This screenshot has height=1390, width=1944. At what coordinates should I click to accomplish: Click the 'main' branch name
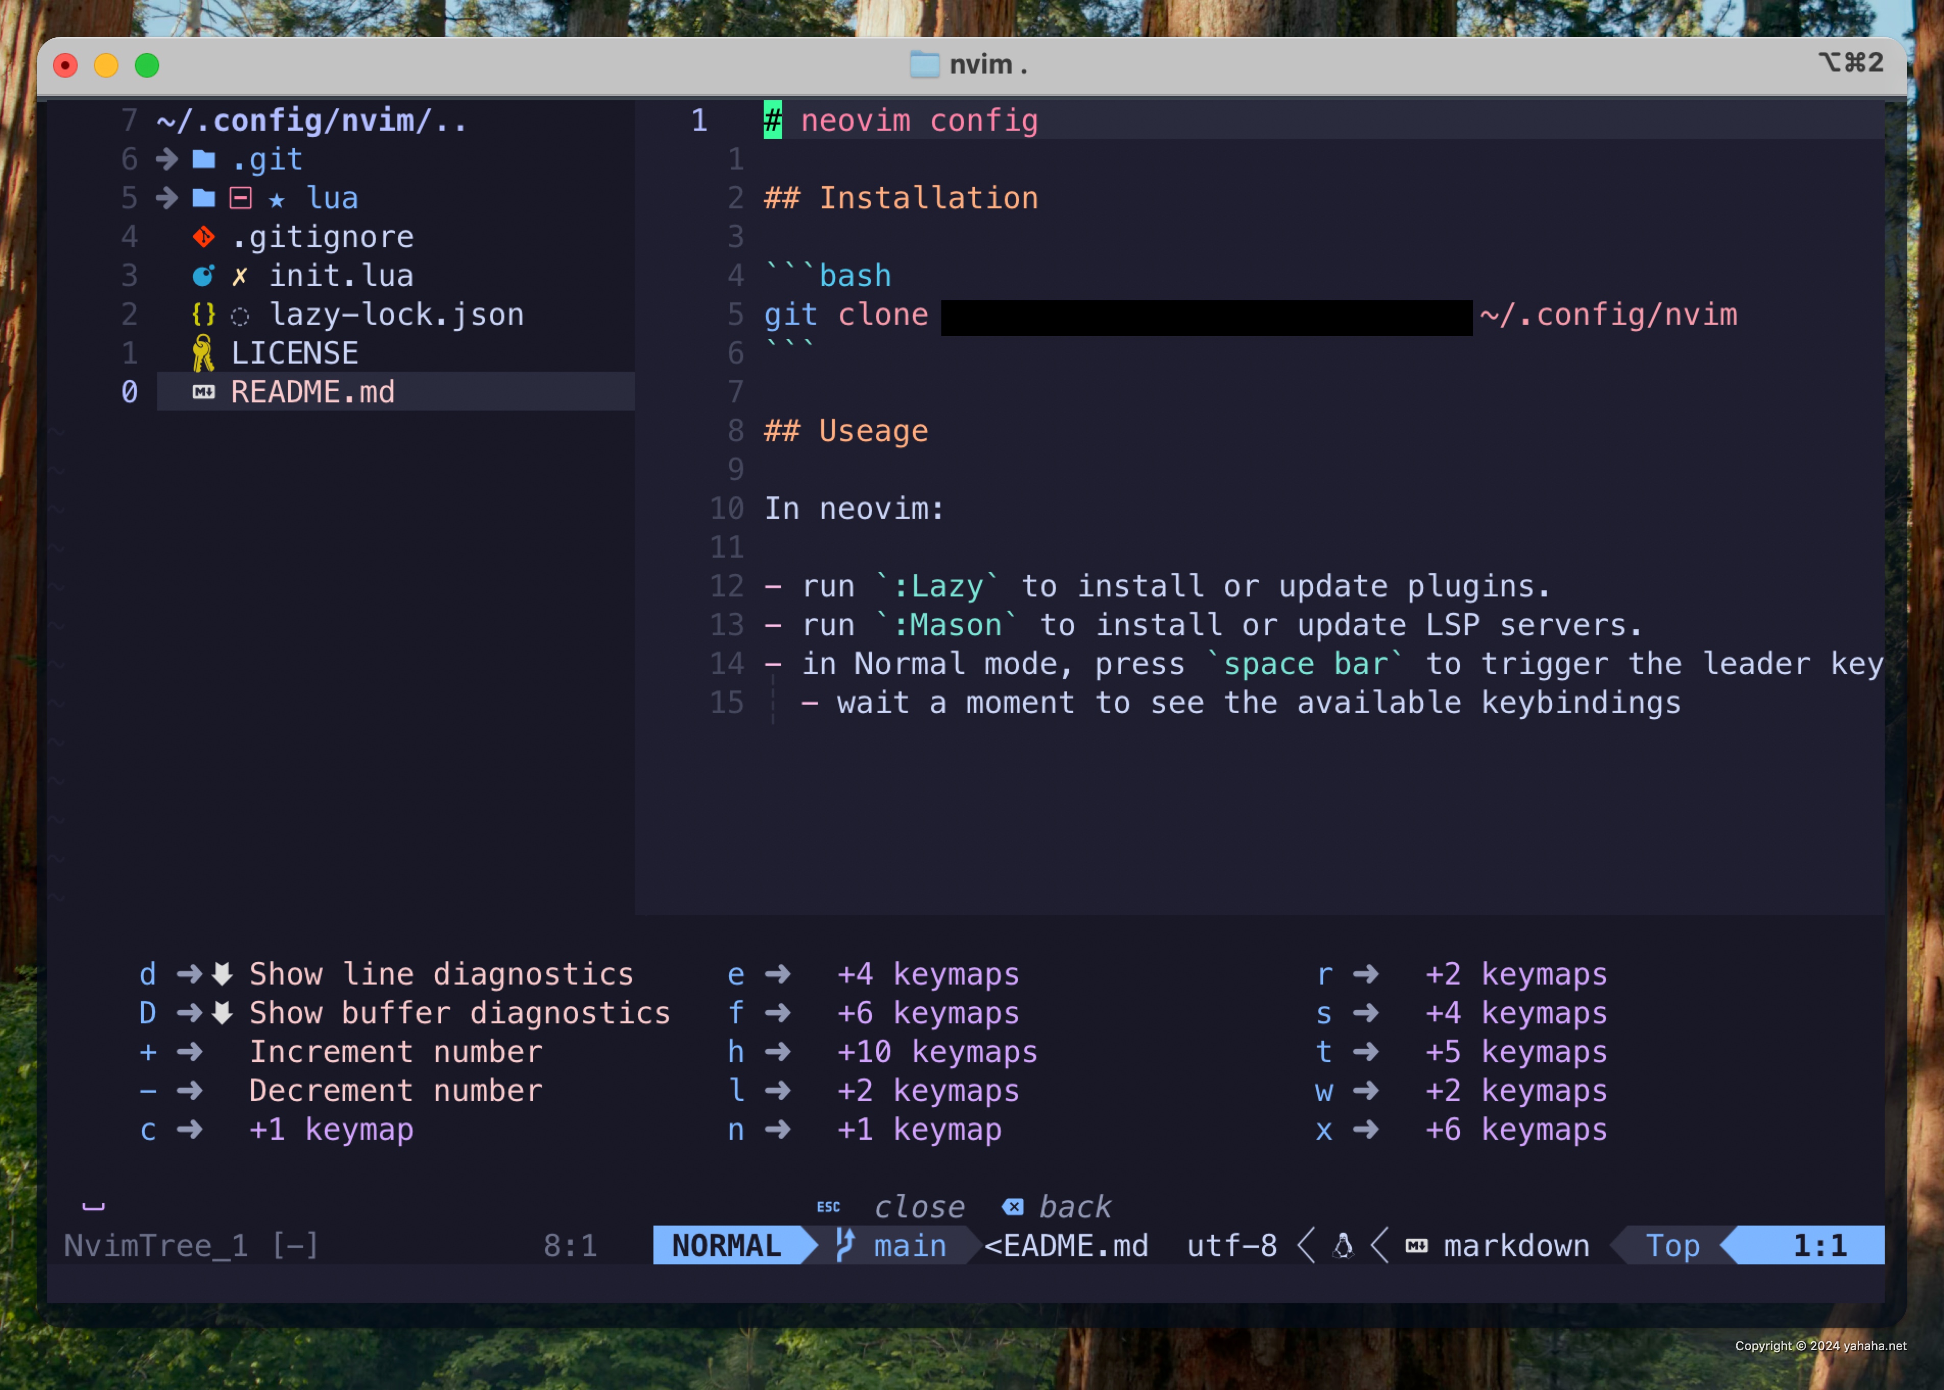point(910,1245)
